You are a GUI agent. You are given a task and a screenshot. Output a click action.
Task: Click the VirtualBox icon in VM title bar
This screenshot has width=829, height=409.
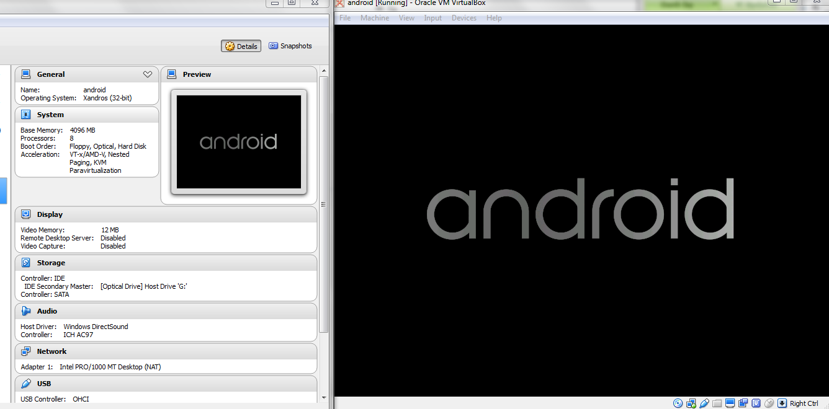[x=339, y=3]
